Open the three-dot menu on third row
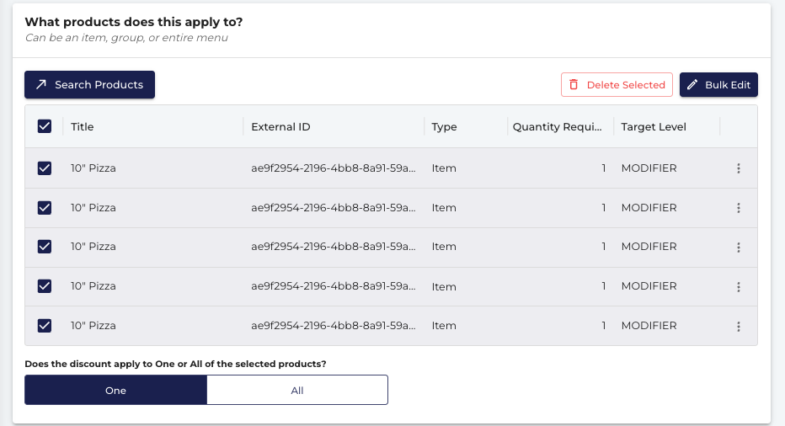Screen dimensions: 785x426 click(739, 247)
